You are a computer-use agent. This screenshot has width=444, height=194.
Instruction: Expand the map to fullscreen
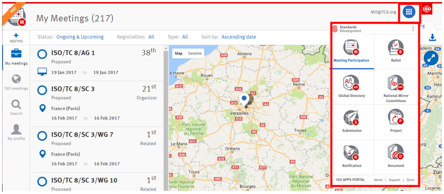tap(431, 59)
